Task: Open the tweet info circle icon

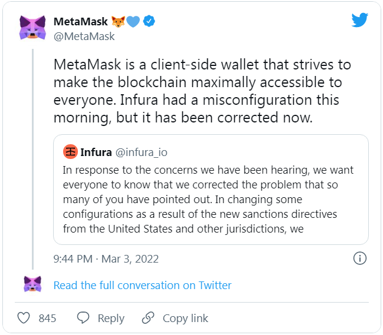Action: click(x=360, y=258)
